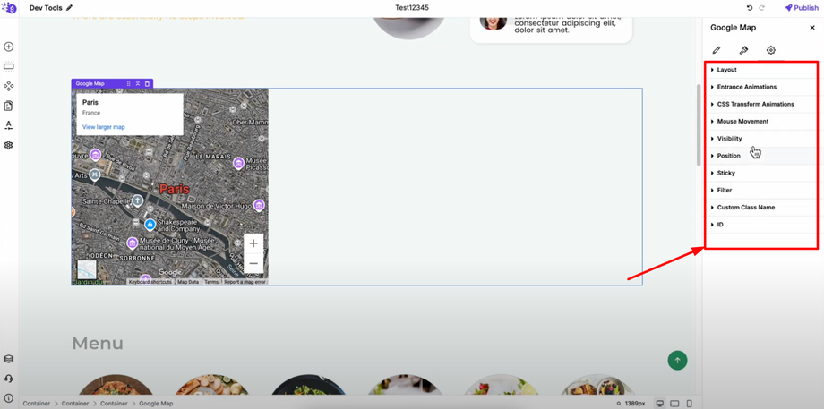Viewport: 824px width, 409px height.
Task: Select desktop device preview icon
Action: click(660, 404)
